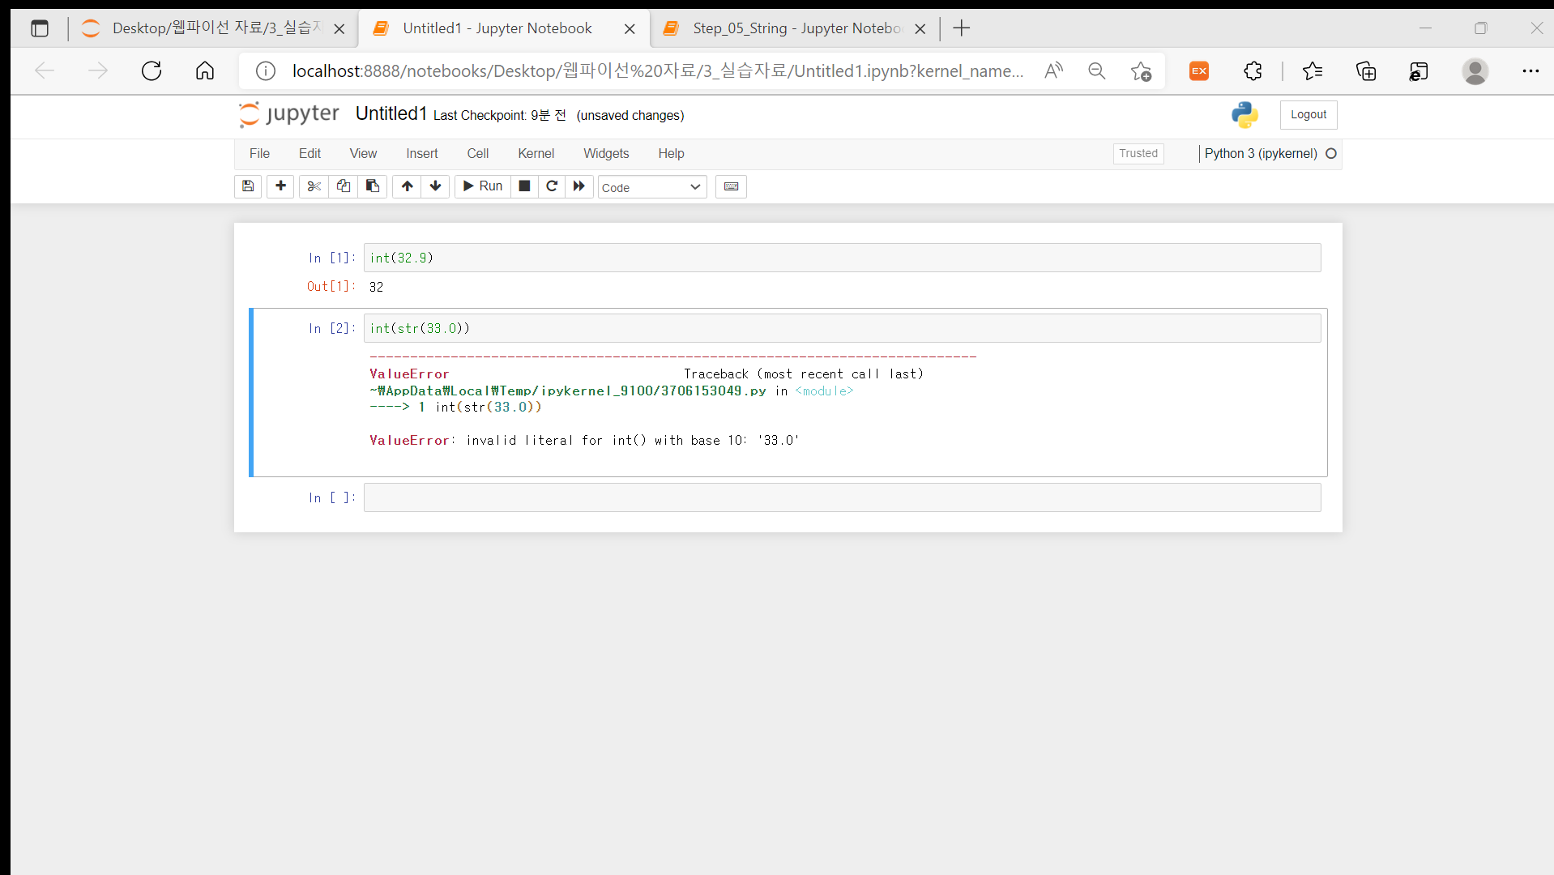Image resolution: width=1554 pixels, height=875 pixels.
Task: Click the Jupyter logo
Action: click(x=289, y=114)
